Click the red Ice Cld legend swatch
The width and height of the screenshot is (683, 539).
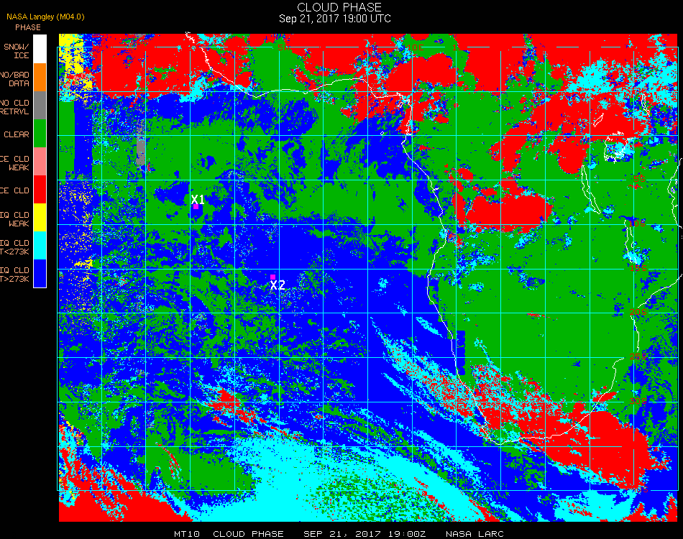pyautogui.click(x=40, y=190)
